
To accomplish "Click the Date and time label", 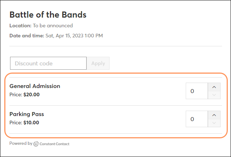I will click(27, 36).
